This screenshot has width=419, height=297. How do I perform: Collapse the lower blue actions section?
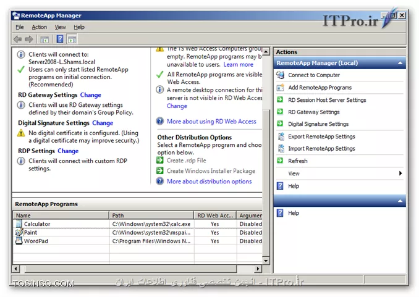[x=400, y=201]
